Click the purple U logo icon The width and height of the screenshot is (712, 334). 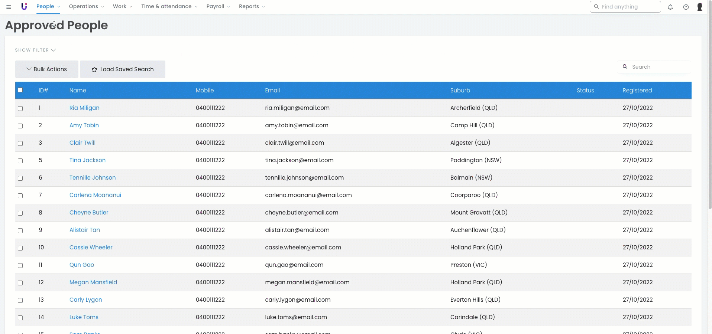click(24, 7)
